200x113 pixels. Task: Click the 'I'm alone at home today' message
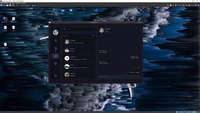coord(103,51)
